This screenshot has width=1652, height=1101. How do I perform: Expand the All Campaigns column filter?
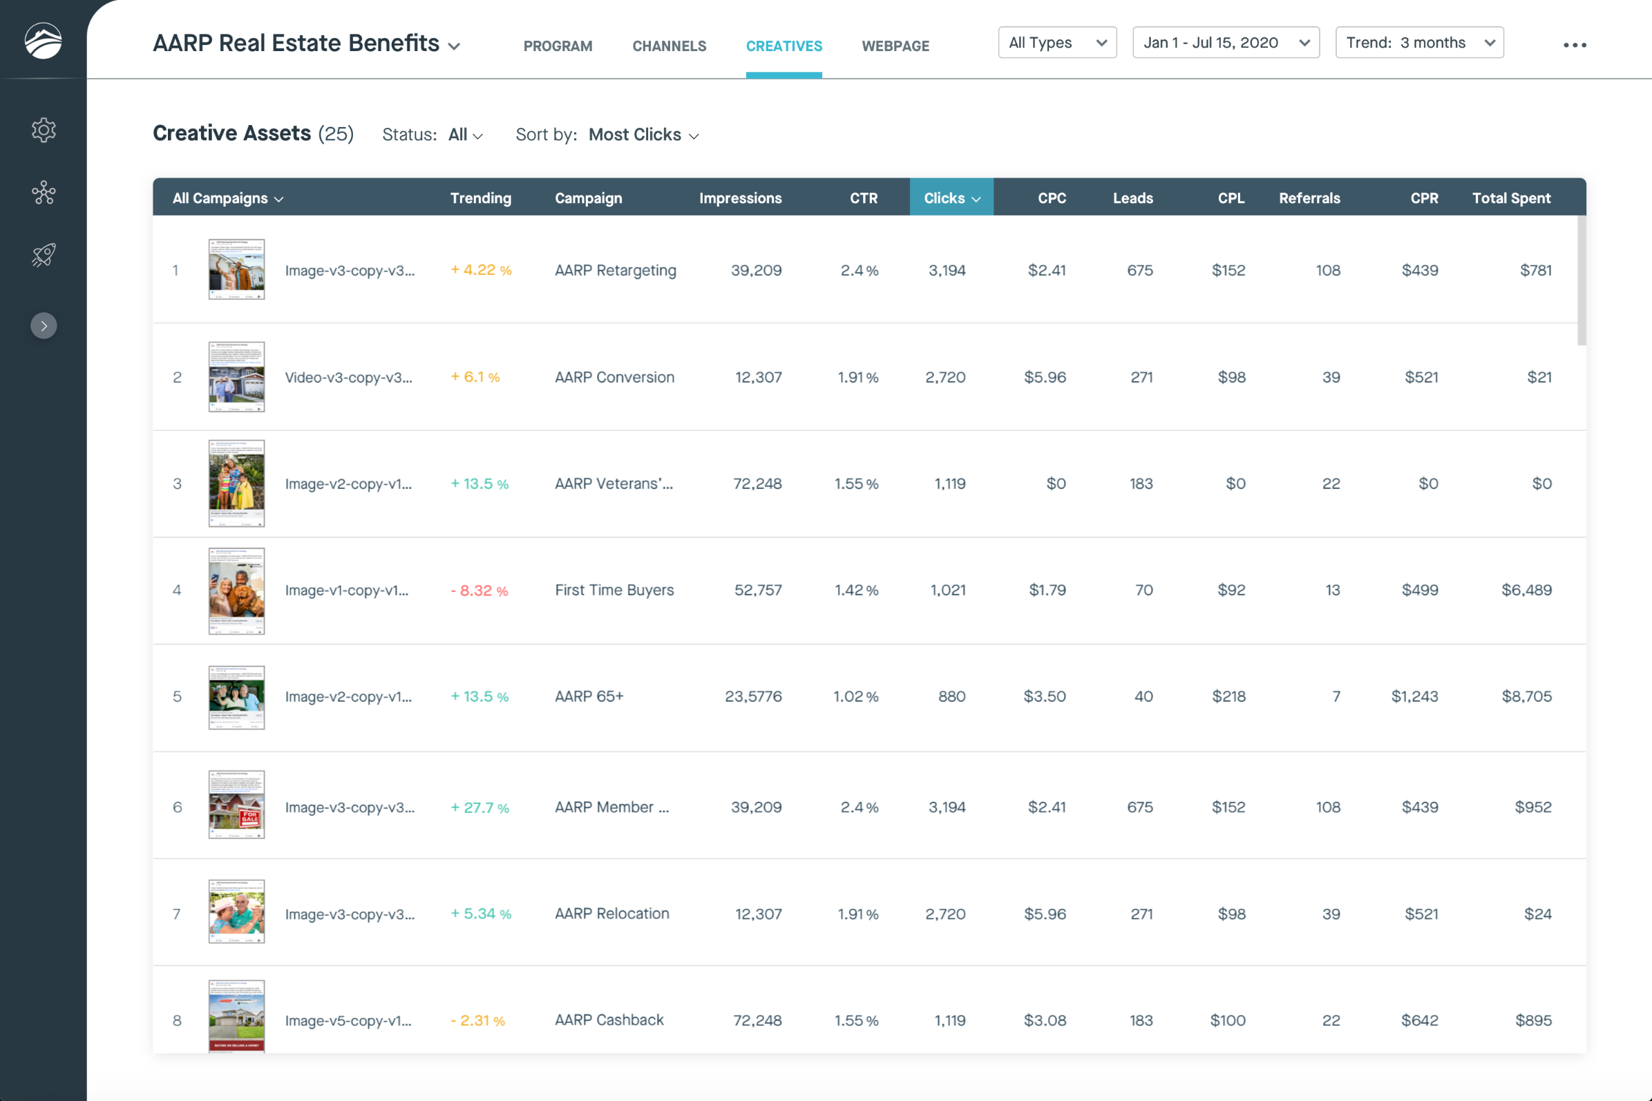click(227, 199)
